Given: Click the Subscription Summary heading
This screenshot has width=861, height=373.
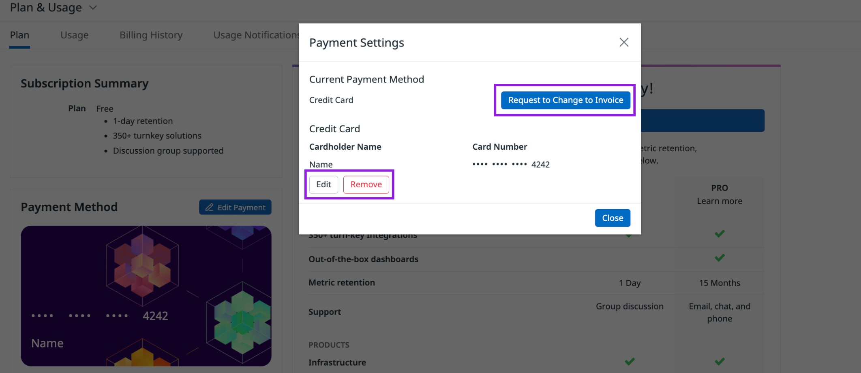Looking at the screenshot, I should (x=85, y=83).
